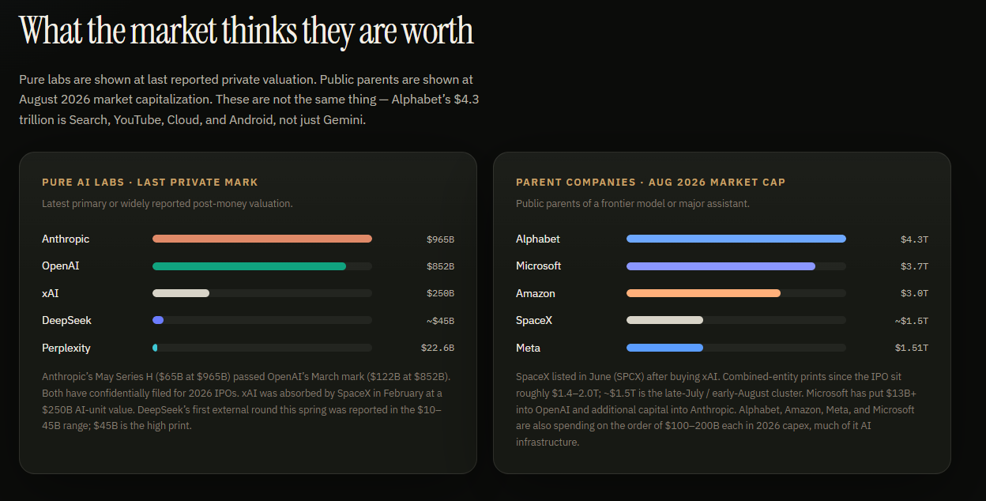Click the Perplexity teal bar
The width and height of the screenshot is (986, 501).
[x=155, y=348]
